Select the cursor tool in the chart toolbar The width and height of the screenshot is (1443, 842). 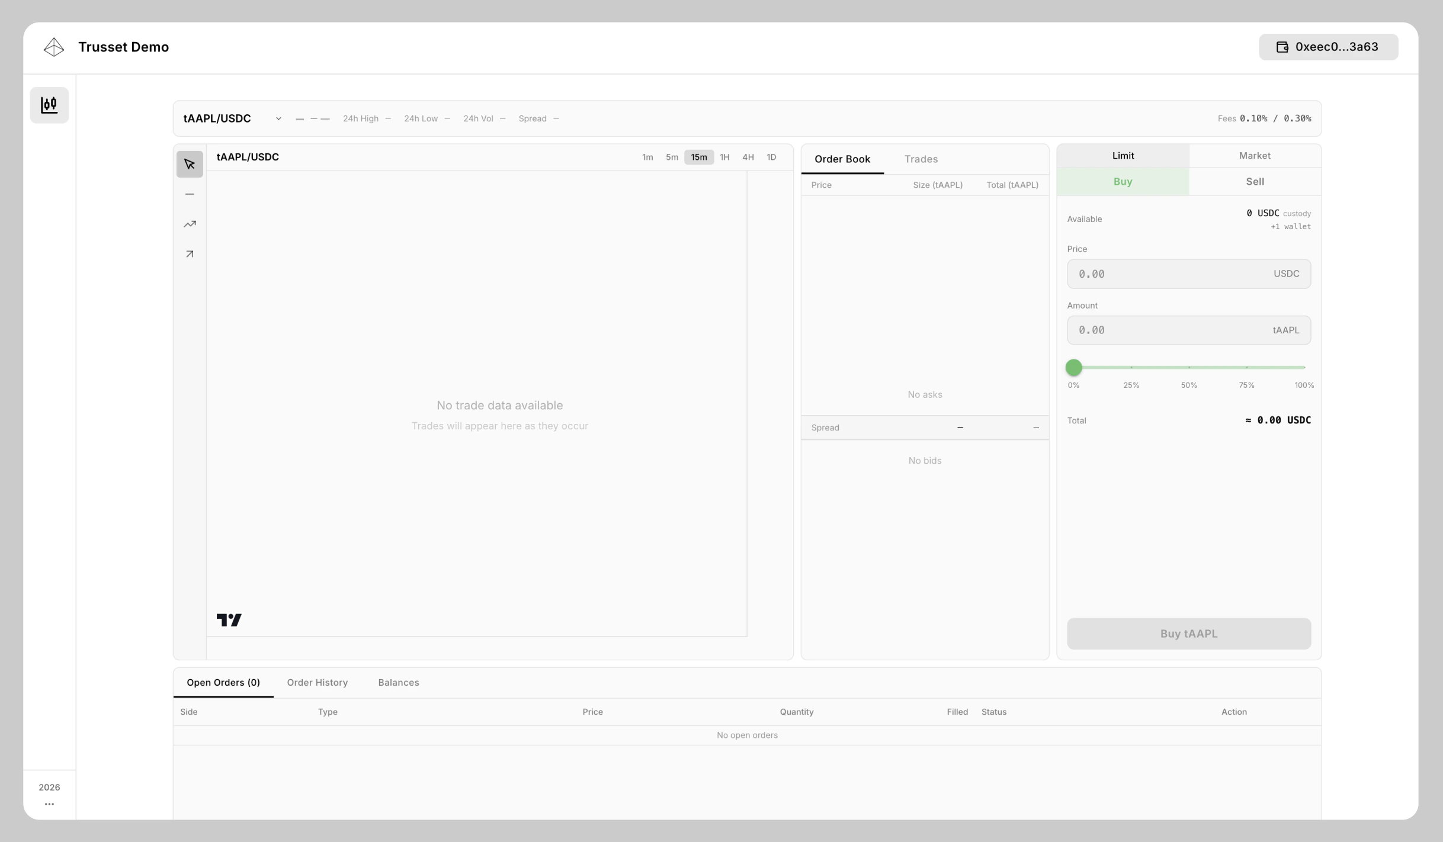(189, 163)
